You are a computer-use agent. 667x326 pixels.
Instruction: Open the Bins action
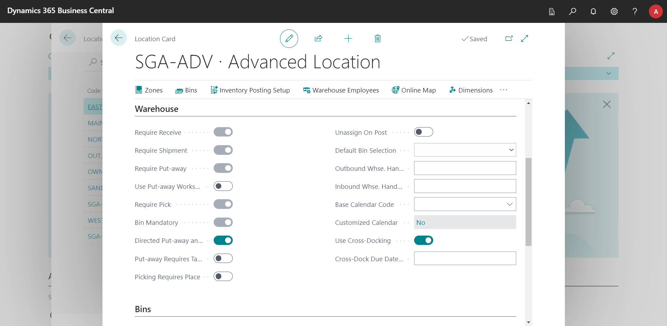pos(186,90)
